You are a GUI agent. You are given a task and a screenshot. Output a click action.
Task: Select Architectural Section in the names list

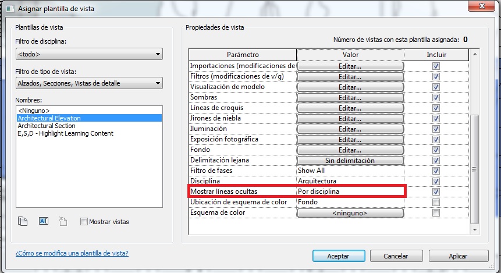(x=46, y=126)
